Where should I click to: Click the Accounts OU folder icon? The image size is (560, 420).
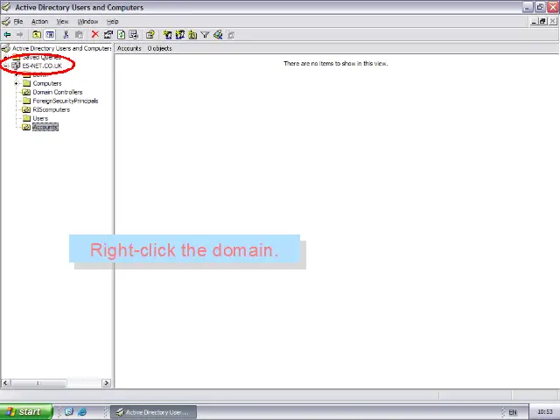point(26,127)
